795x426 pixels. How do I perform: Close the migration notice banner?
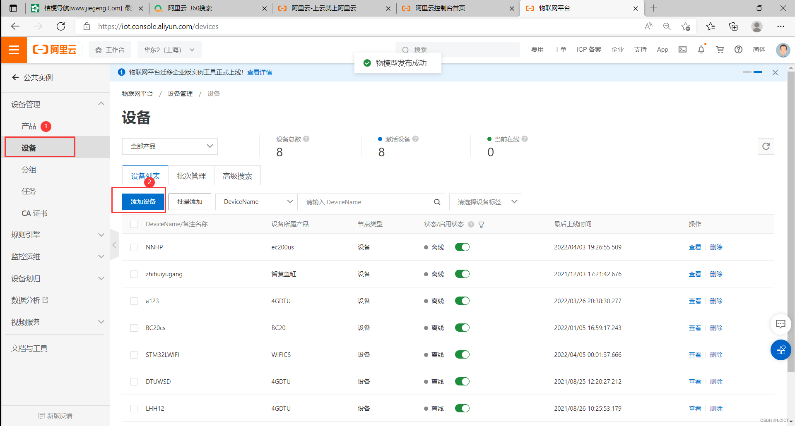coord(775,72)
